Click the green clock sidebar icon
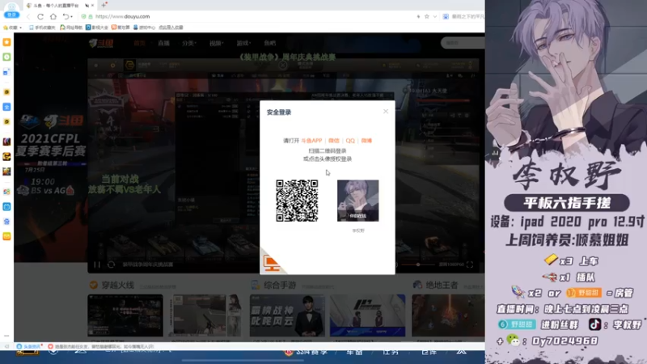Viewport: 647px width, 364px height. (6, 57)
